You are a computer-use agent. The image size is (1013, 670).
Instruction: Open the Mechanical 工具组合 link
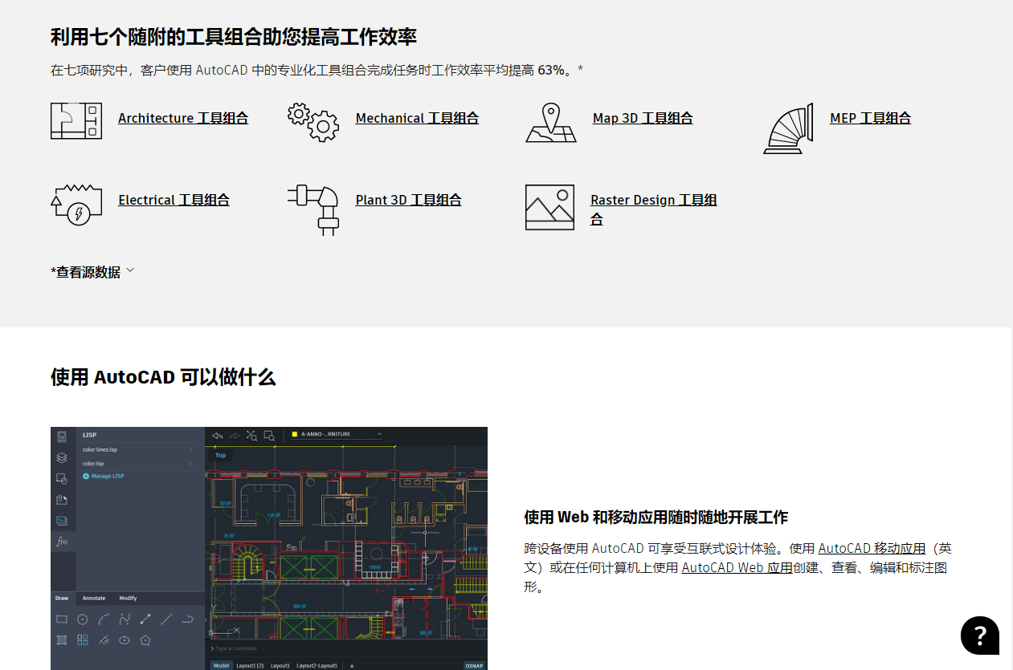coord(417,118)
